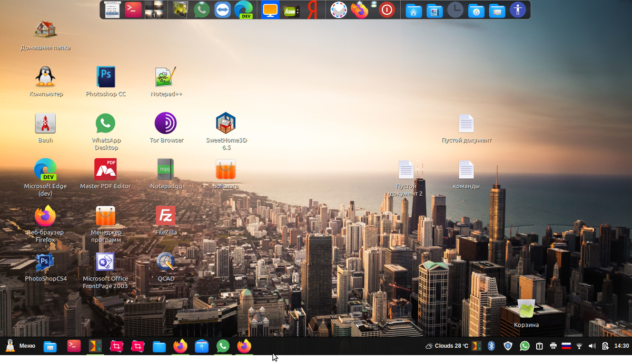Launch SweetHome3D 6.5 shortcut
Image resolution: width=632 pixels, height=363 pixels.
(x=226, y=123)
